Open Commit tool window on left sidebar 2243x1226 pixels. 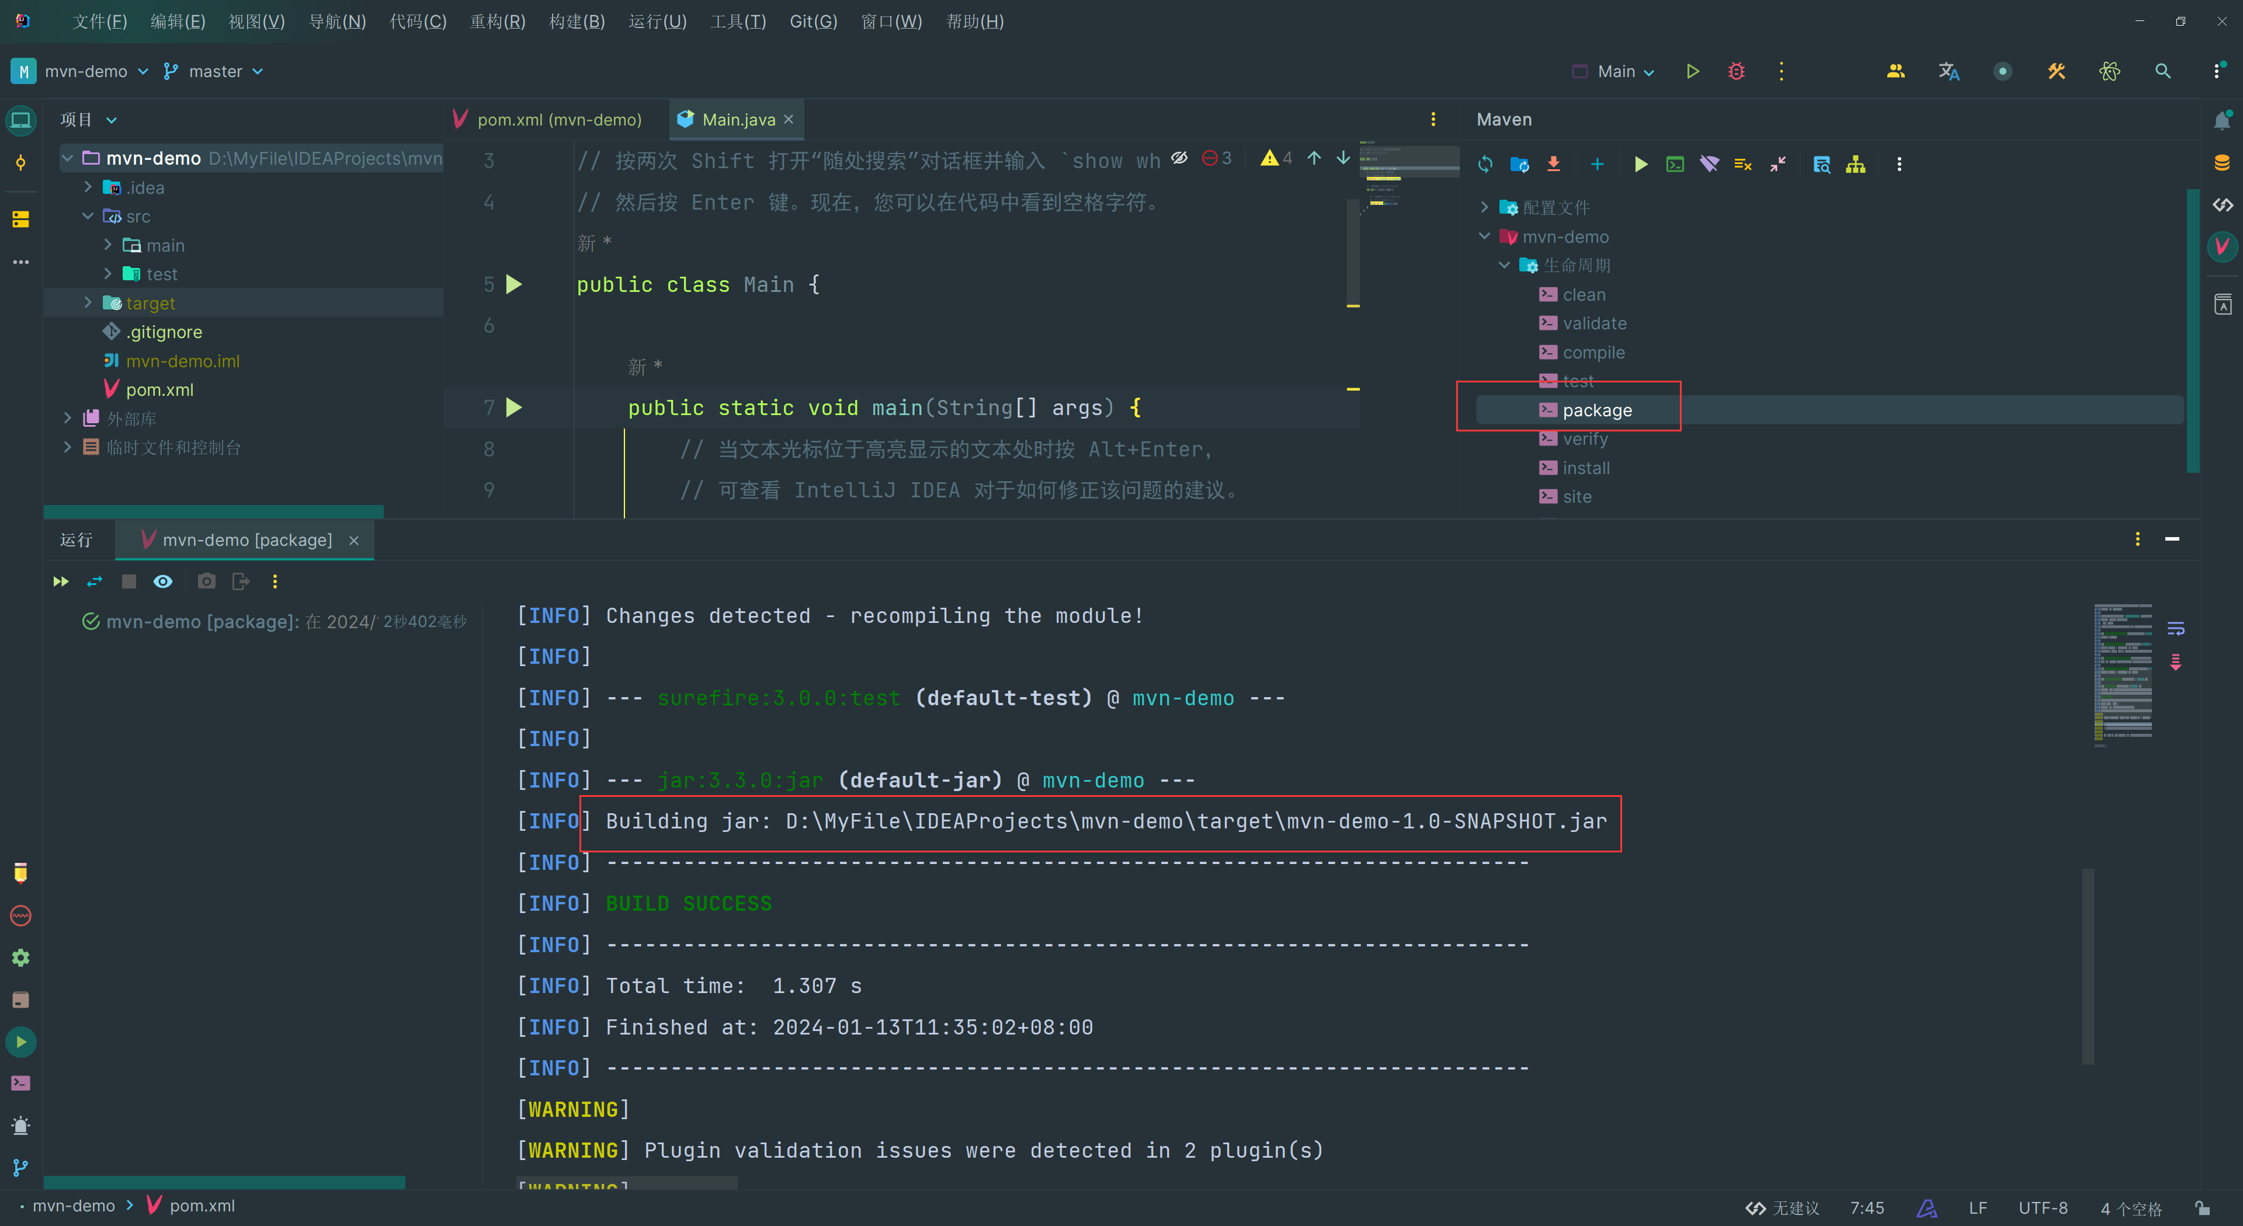(21, 163)
